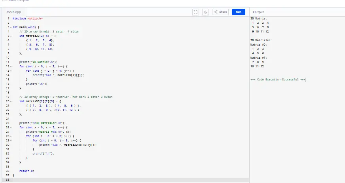Click the '2D Matris:' output line
Screen dimensions: 345x183
259,19
